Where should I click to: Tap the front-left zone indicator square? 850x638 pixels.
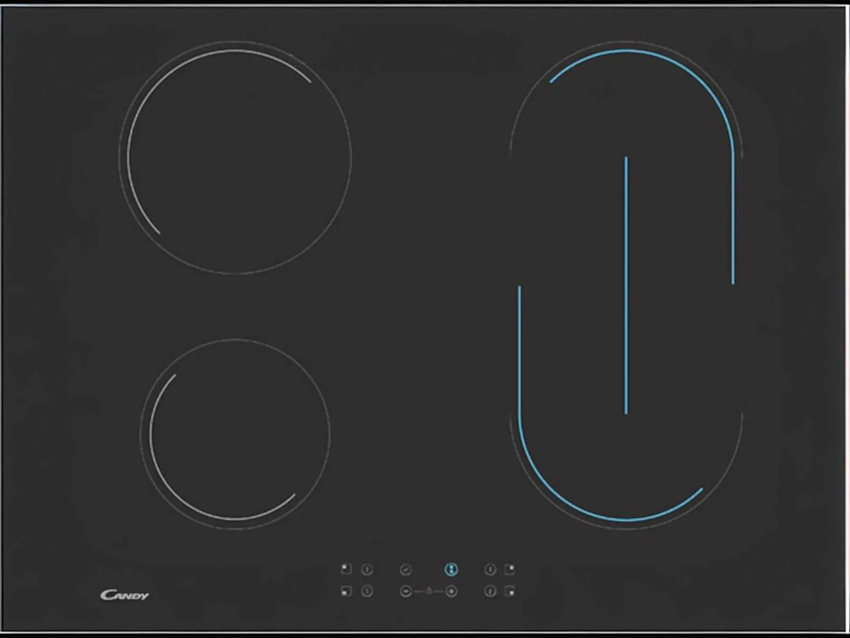(346, 591)
